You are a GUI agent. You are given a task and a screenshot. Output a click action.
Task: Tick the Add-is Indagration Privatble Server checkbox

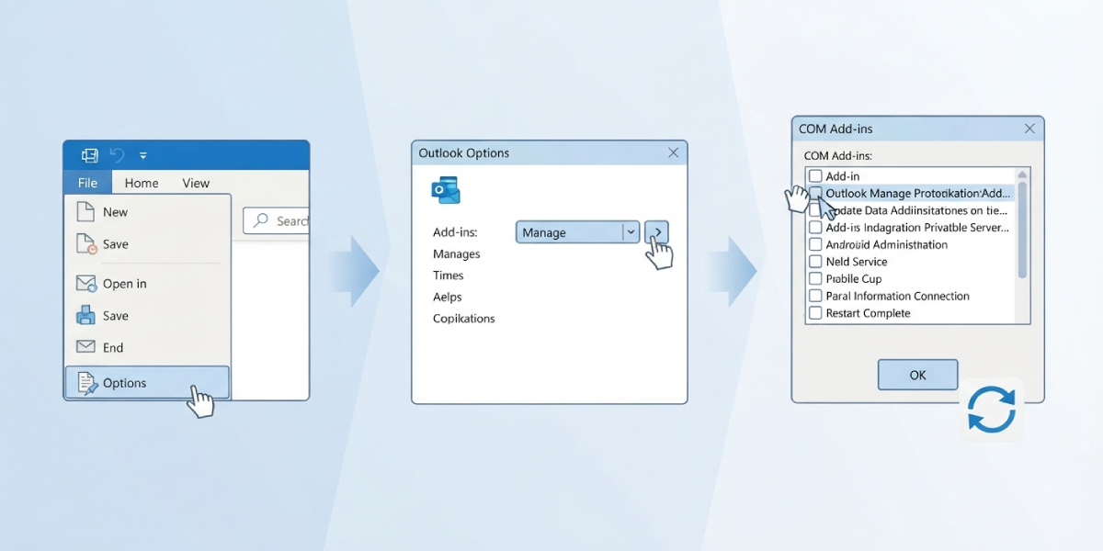coord(815,228)
